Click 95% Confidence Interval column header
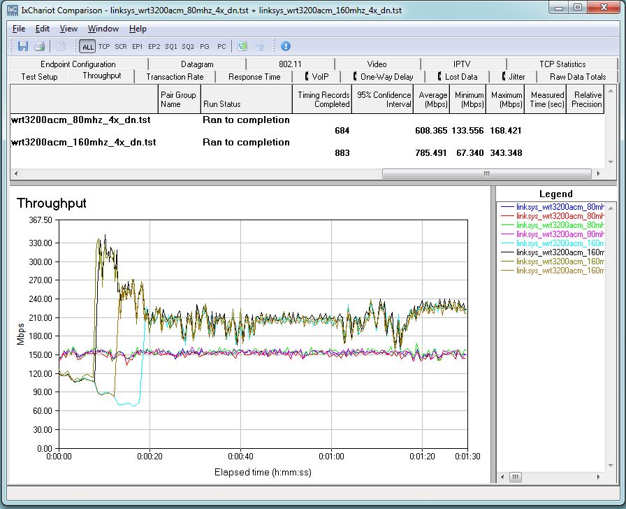The height and width of the screenshot is (509, 626). 382,99
